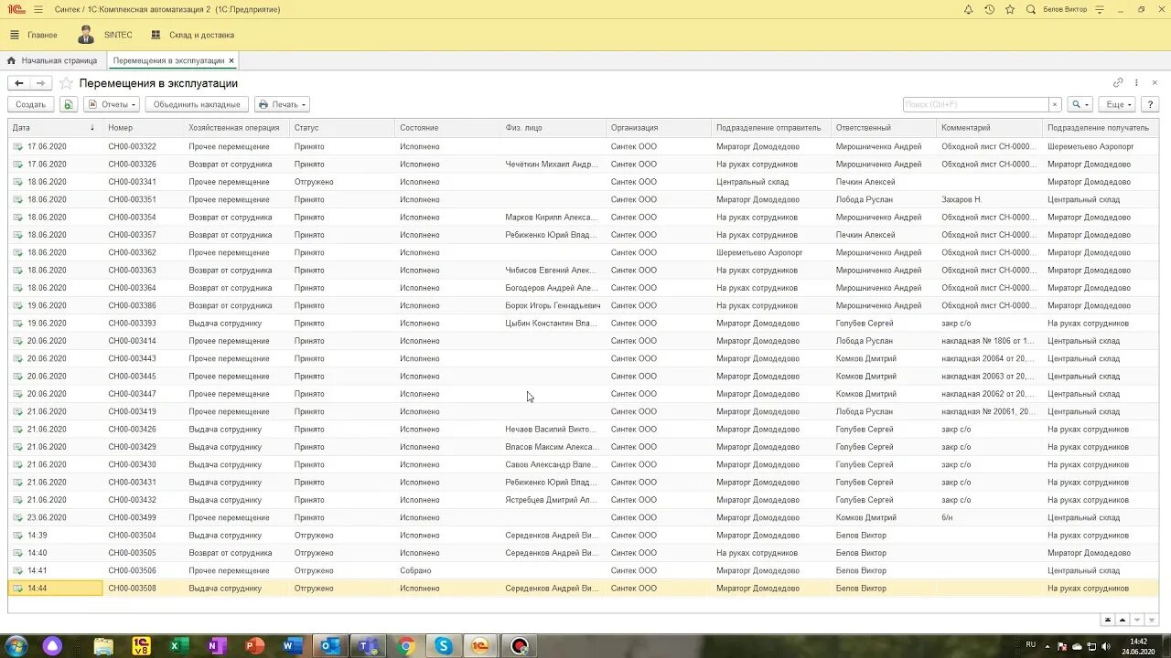The width and height of the screenshot is (1171, 658).
Task: Open Skype from the taskbar
Action: [444, 646]
